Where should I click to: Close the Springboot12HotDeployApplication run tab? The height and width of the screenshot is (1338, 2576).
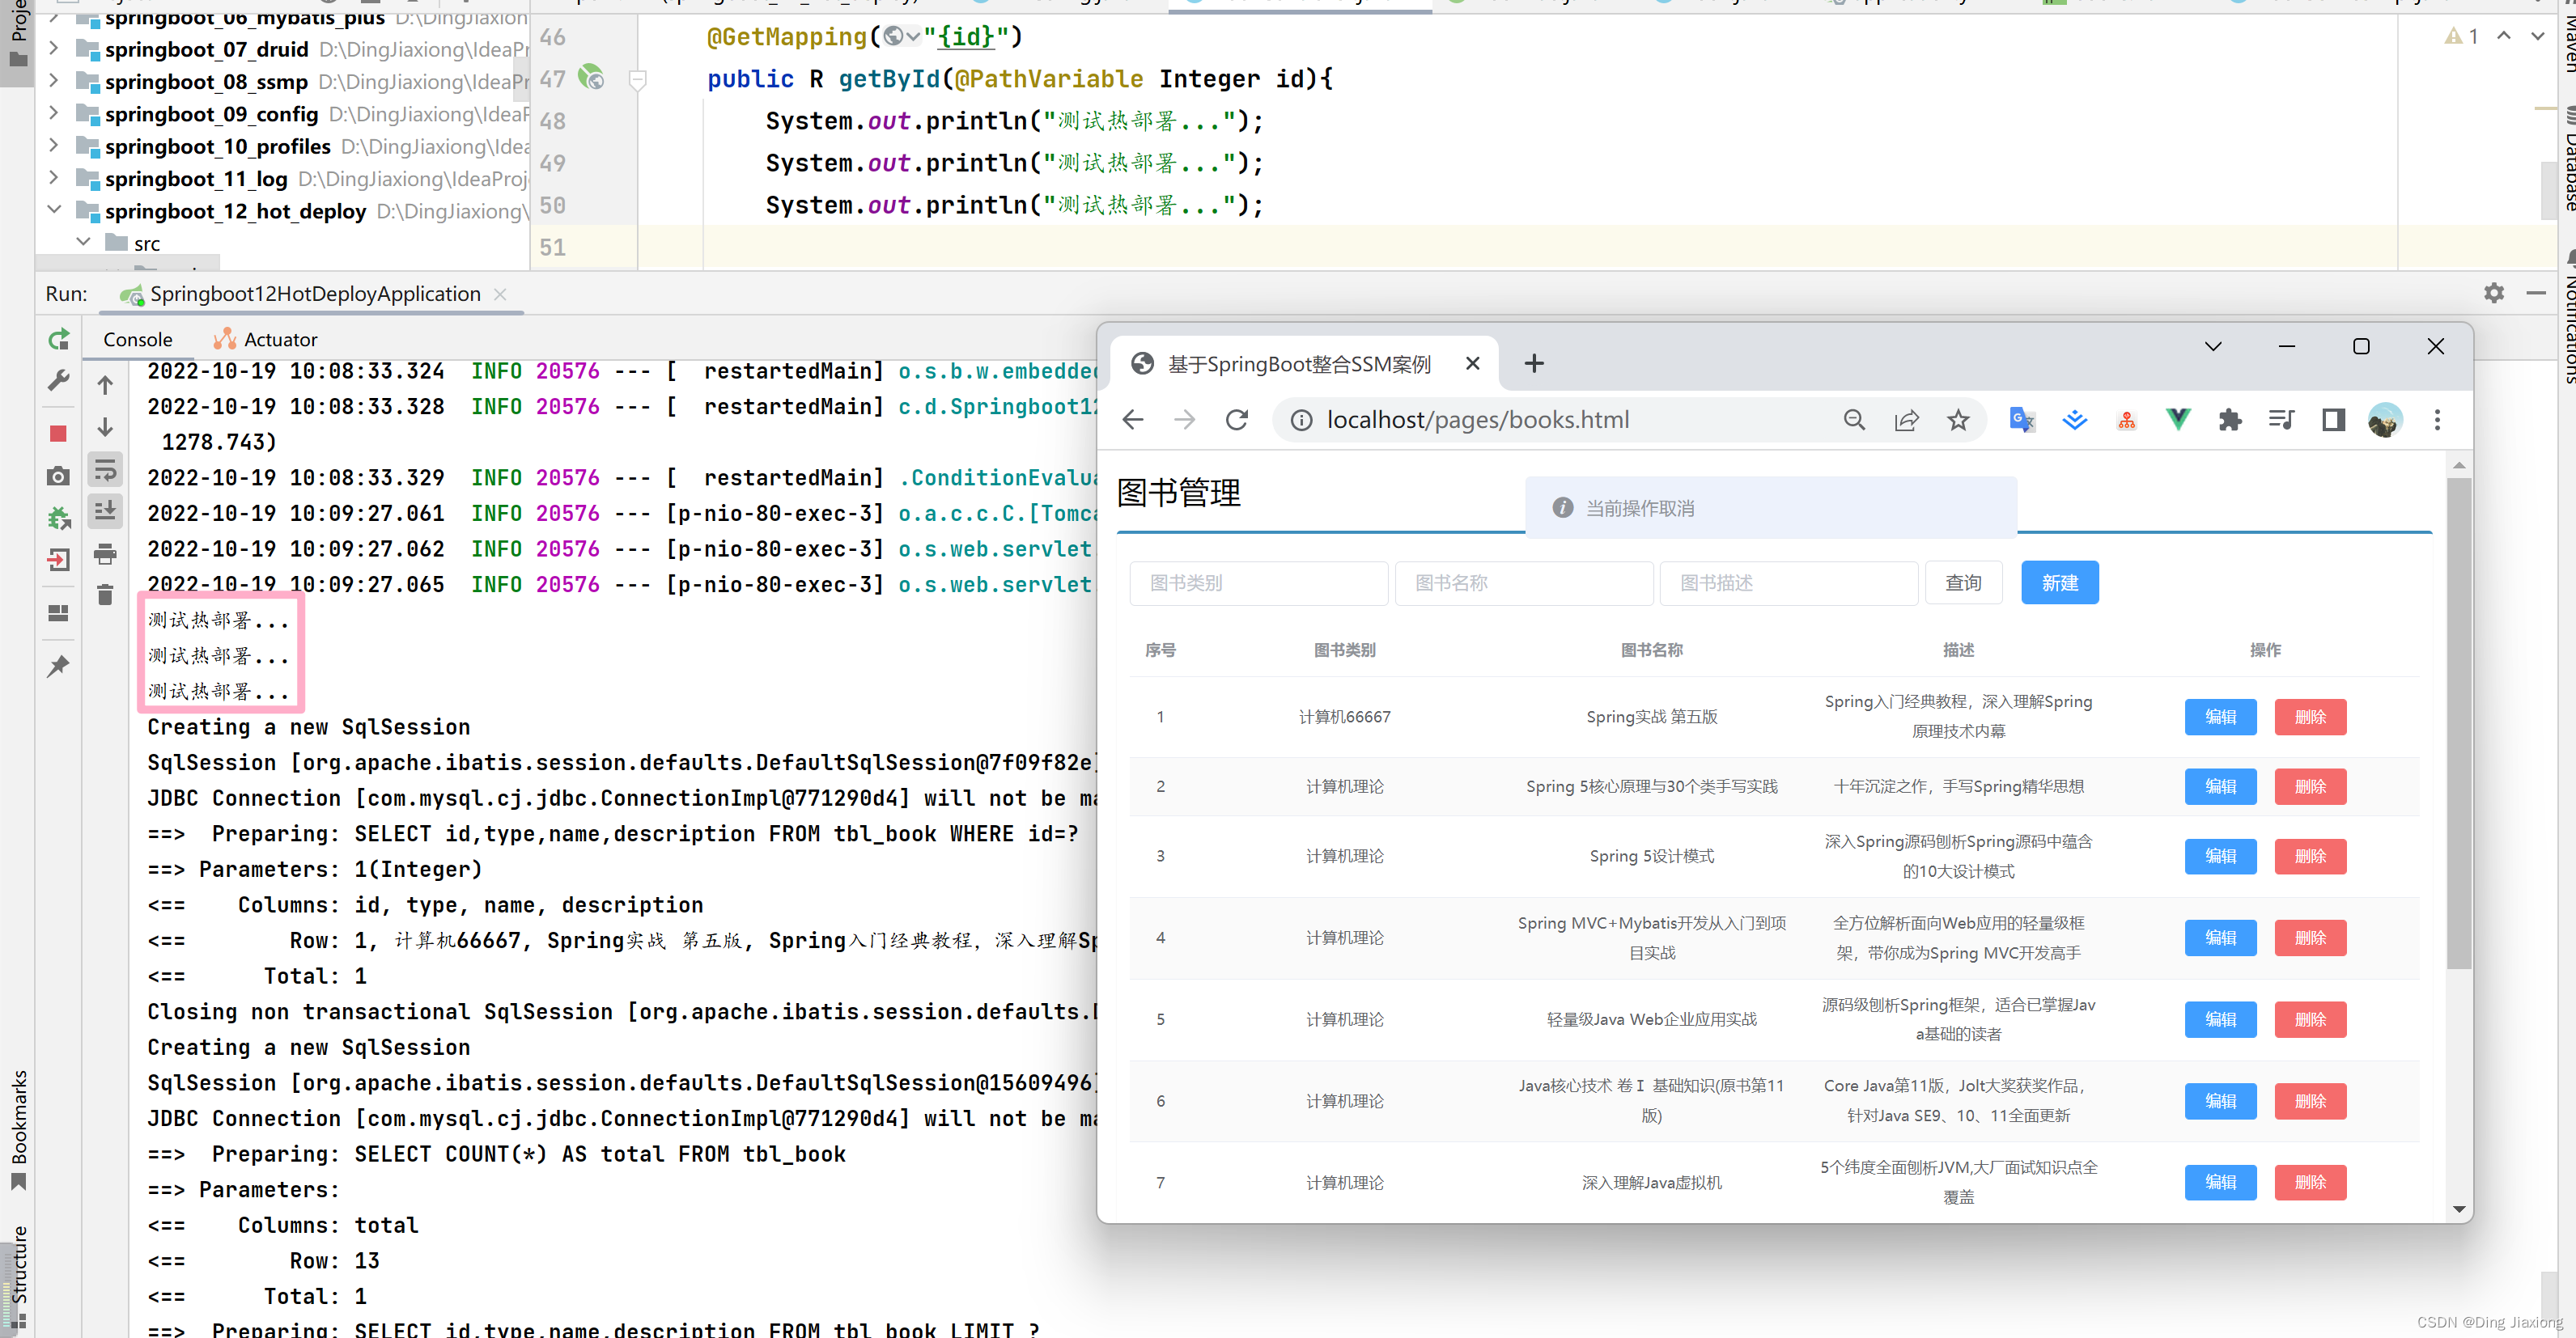(x=500, y=294)
